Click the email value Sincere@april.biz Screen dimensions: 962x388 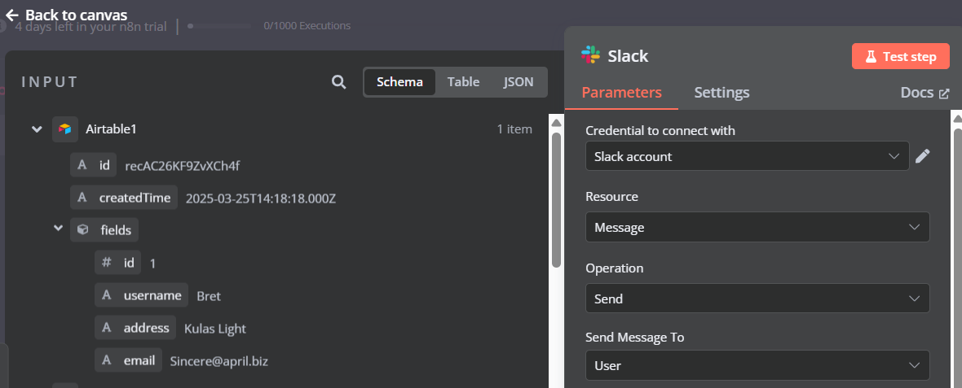(219, 361)
